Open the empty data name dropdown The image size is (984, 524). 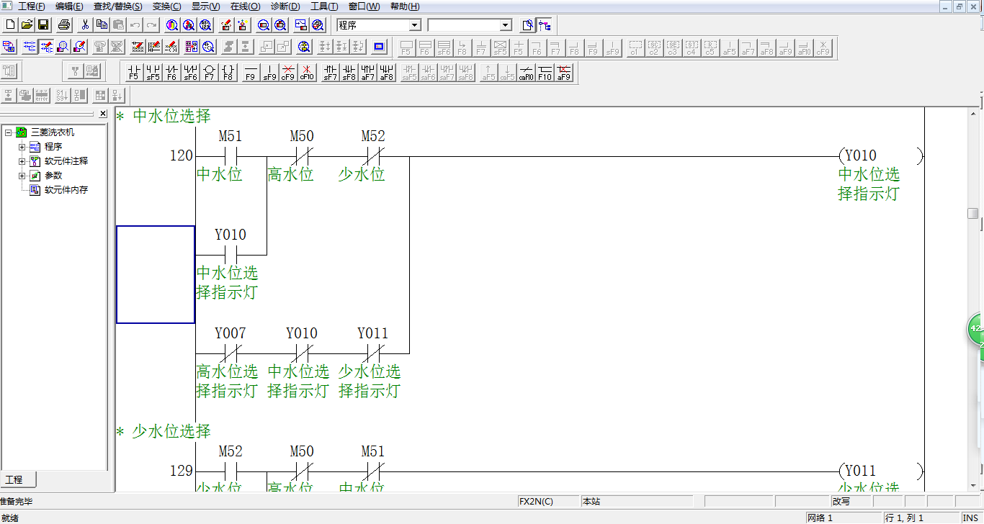pyautogui.click(x=506, y=25)
